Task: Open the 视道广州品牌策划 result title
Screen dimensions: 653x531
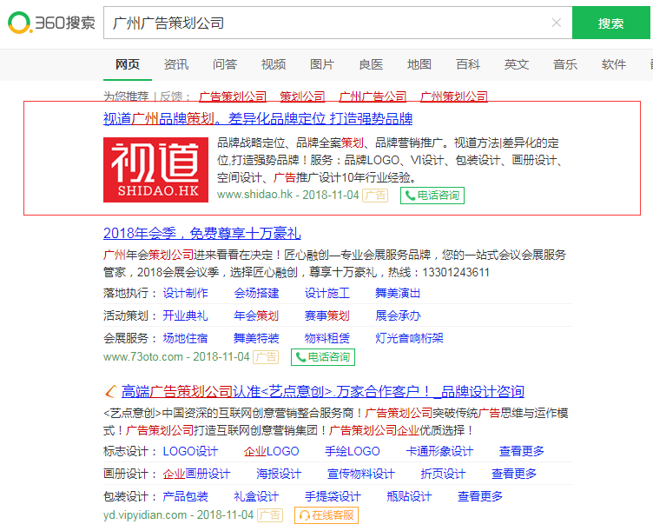Action: tap(258, 119)
